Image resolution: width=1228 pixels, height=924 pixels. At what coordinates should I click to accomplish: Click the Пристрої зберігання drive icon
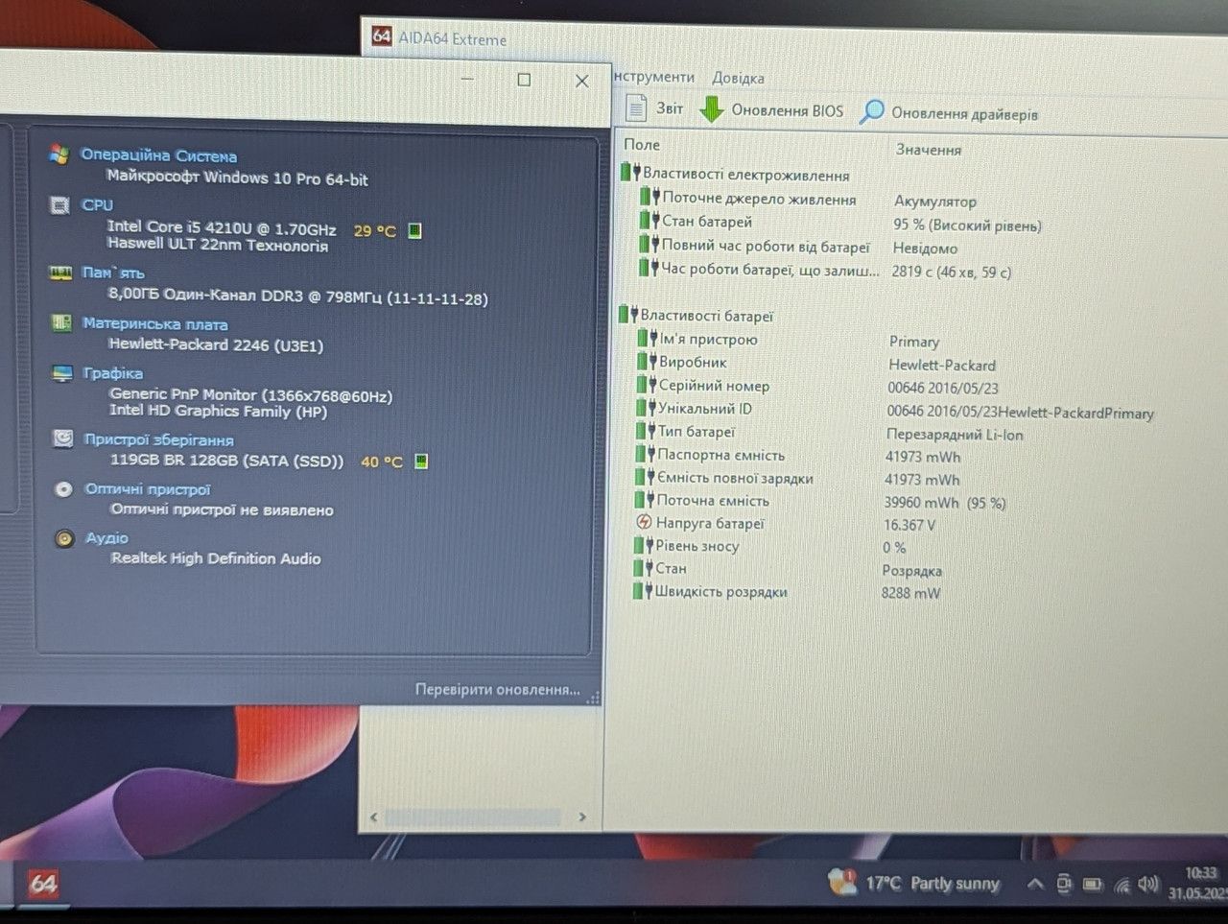[x=63, y=438]
